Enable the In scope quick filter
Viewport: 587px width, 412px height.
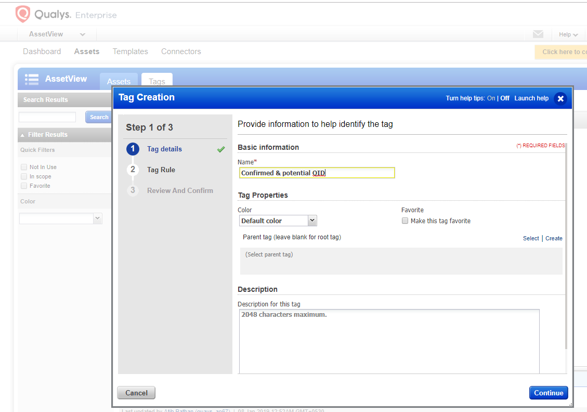coord(23,176)
